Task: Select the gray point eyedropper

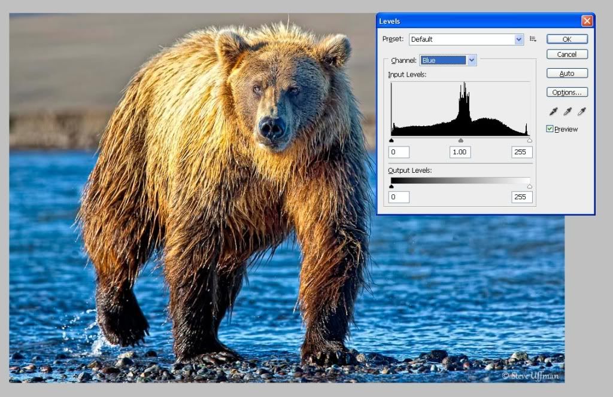Action: point(567,111)
